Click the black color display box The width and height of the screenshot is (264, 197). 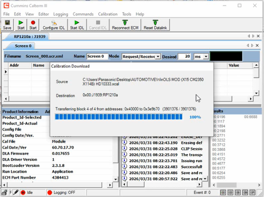click(x=226, y=56)
